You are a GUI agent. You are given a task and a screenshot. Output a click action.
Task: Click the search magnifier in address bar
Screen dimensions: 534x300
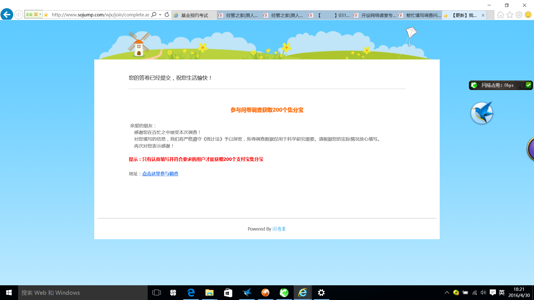(154, 15)
